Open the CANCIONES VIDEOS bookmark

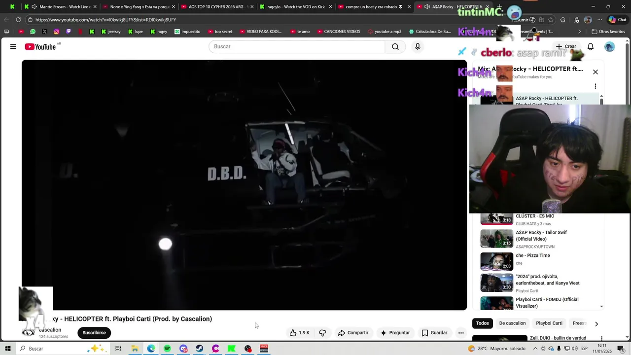(x=338, y=32)
